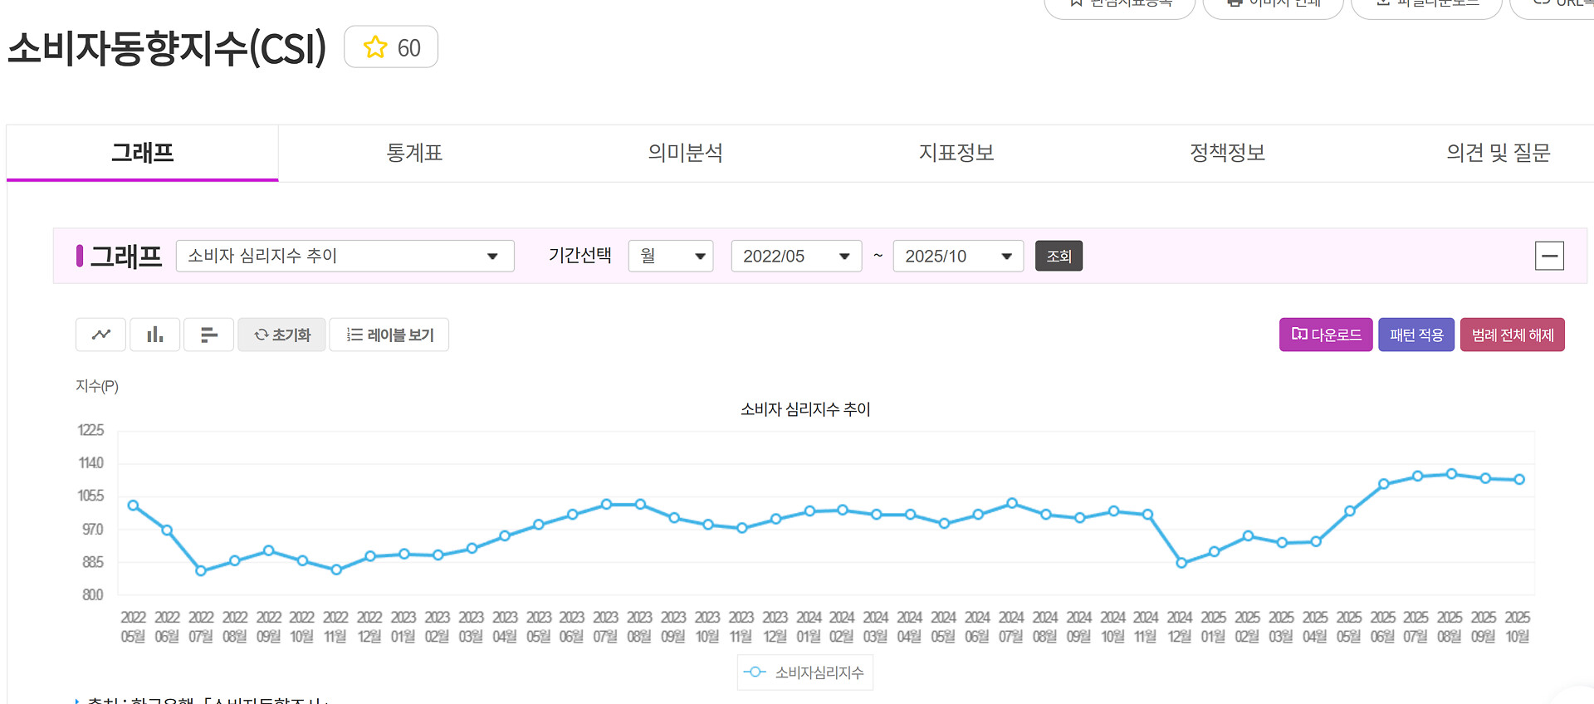The image size is (1594, 704).
Task: Open the 2022/05 start date dropdown
Action: coord(796,256)
